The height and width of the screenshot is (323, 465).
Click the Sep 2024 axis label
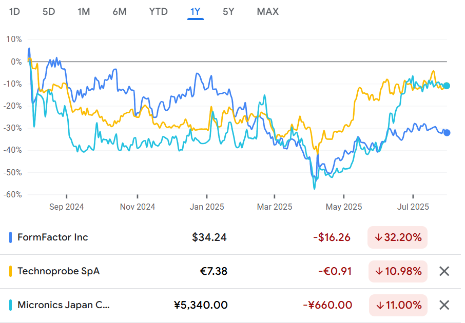(x=66, y=207)
